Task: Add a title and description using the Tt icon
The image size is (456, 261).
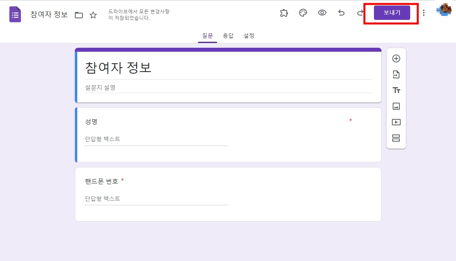Action: [396, 90]
